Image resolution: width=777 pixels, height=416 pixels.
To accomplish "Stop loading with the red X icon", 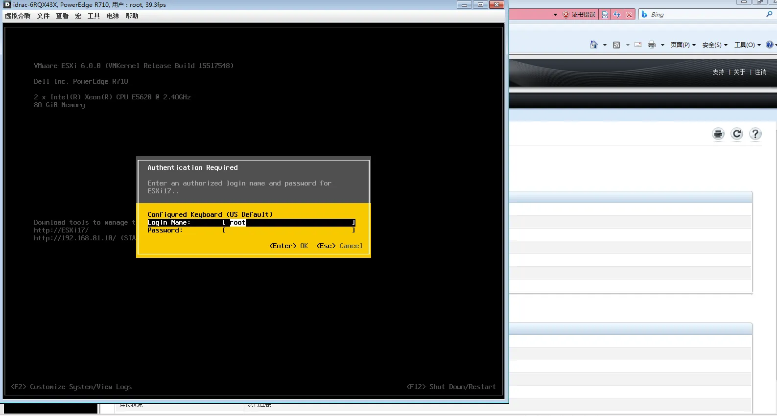I will [629, 15].
